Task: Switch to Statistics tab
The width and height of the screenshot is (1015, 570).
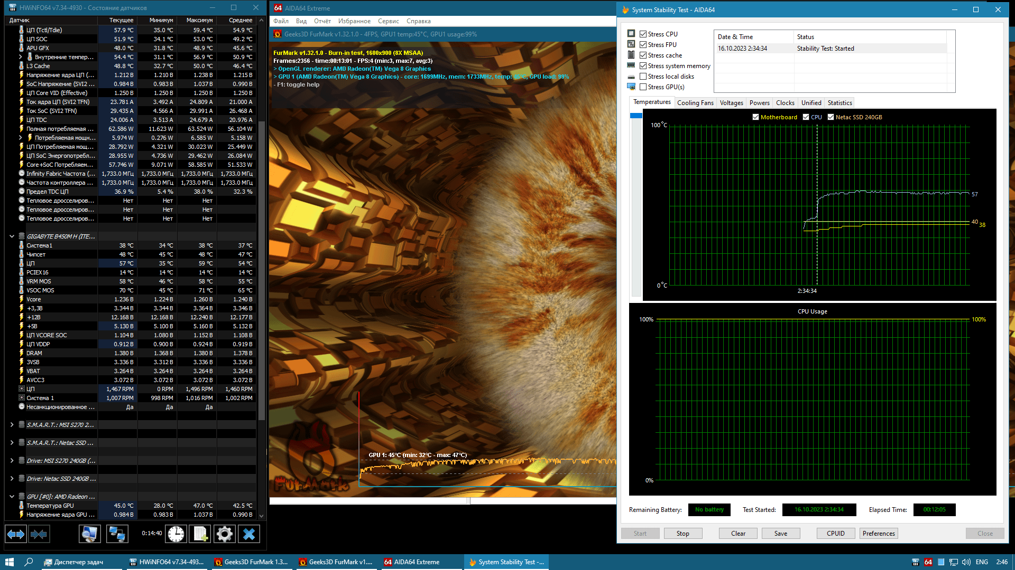Action: tap(839, 103)
